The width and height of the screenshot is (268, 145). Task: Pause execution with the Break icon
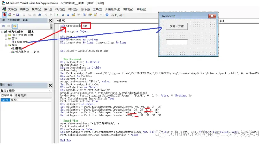[63, 15]
